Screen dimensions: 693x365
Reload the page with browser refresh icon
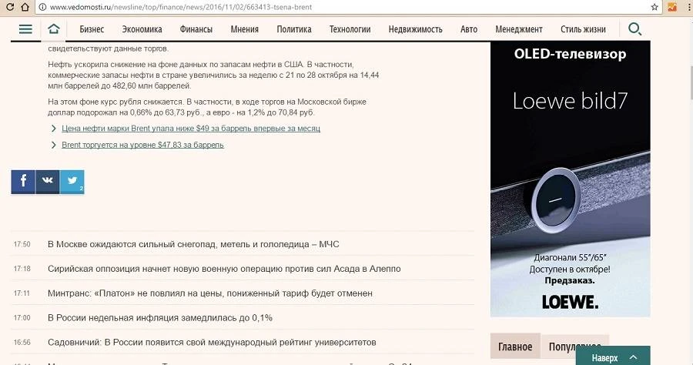pyautogui.click(x=9, y=7)
